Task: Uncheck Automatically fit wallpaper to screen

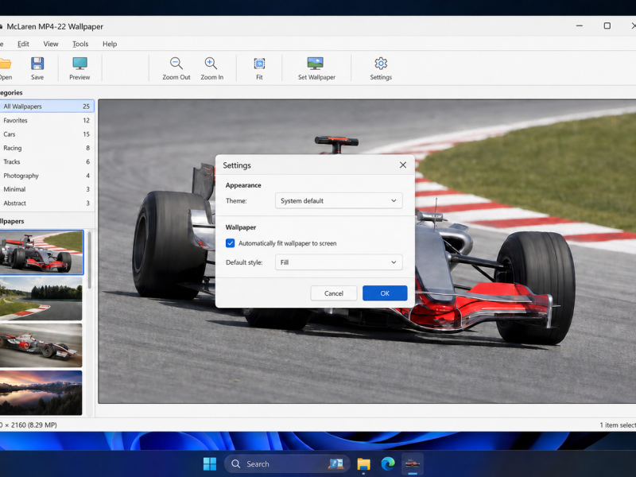Action: (230, 243)
